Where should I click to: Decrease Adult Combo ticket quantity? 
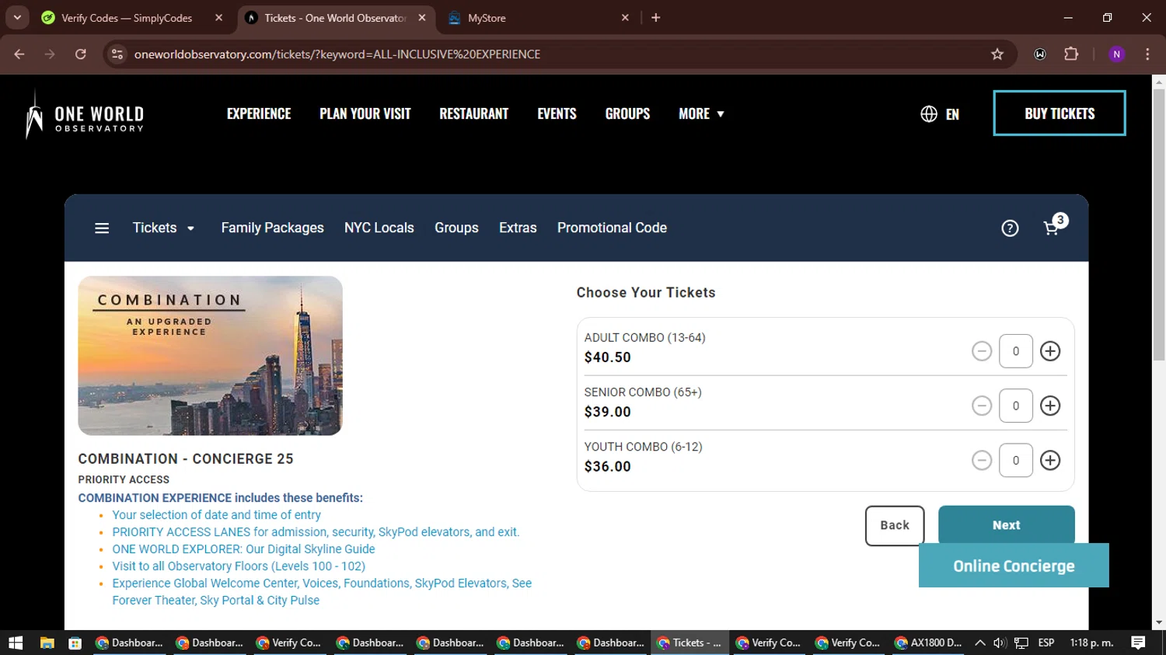pos(982,351)
